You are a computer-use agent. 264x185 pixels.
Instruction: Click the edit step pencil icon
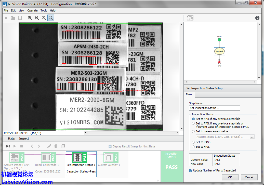point(49,146)
